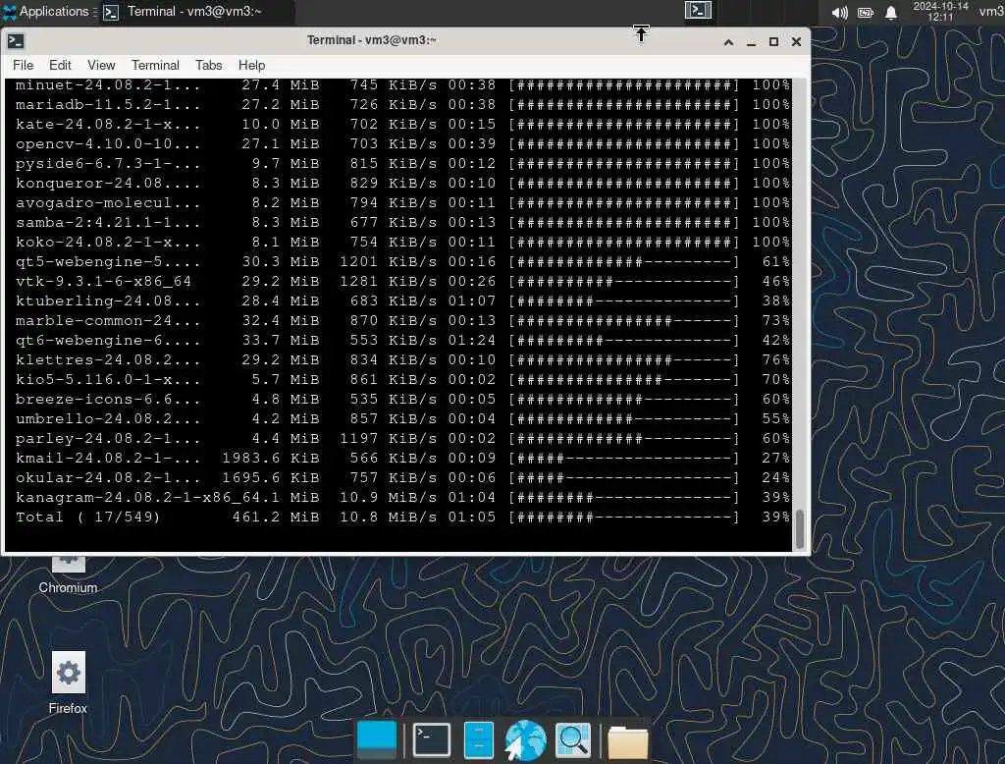Click the battery status icon
1005x764 pixels.
point(866,12)
